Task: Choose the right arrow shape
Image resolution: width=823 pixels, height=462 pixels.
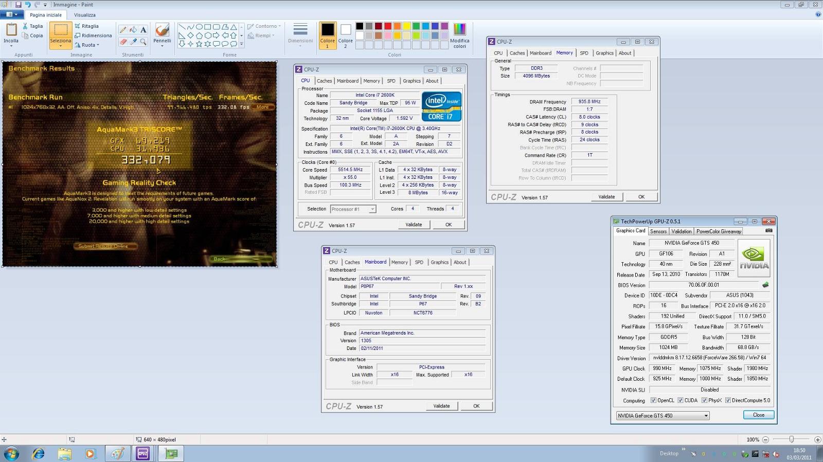Action: coord(216,35)
